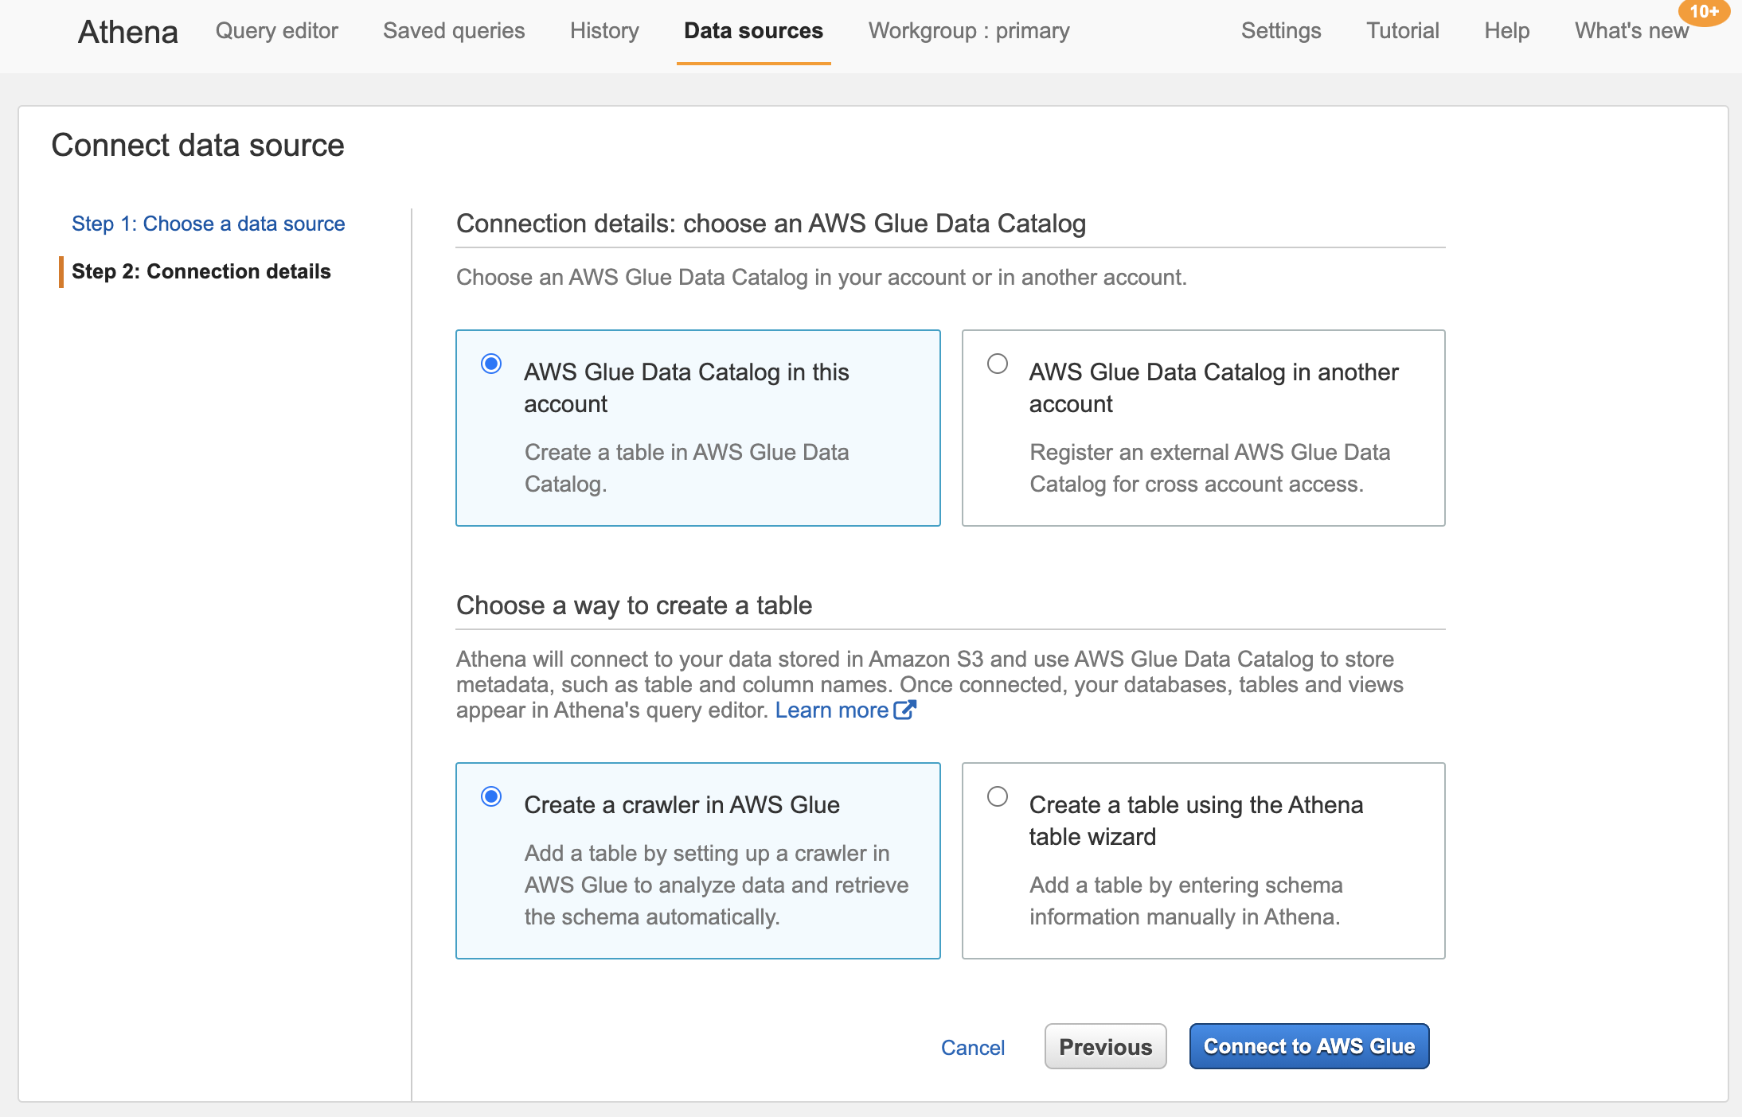View query History

tap(604, 31)
